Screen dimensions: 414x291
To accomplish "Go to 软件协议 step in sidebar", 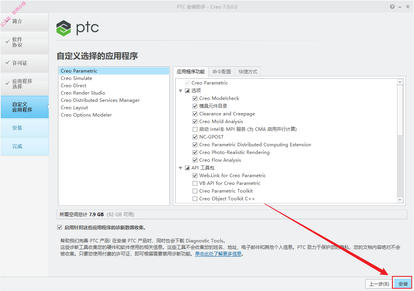I will (x=24, y=42).
